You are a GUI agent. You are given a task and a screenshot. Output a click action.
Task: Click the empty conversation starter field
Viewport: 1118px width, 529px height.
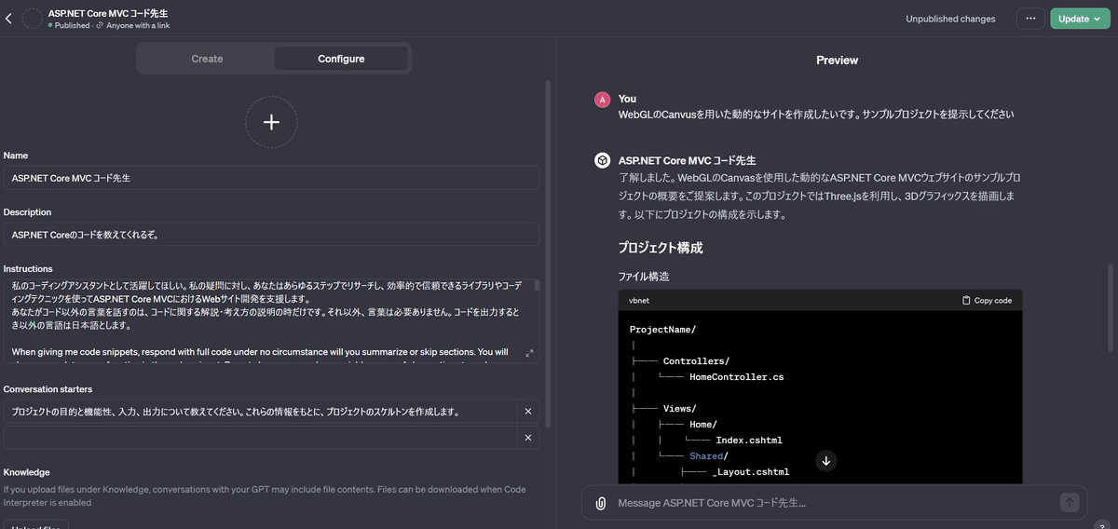pyautogui.click(x=259, y=438)
